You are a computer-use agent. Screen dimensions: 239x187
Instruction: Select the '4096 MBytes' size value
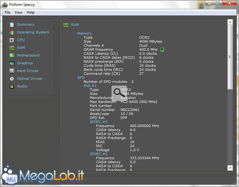pyautogui.click(x=151, y=41)
